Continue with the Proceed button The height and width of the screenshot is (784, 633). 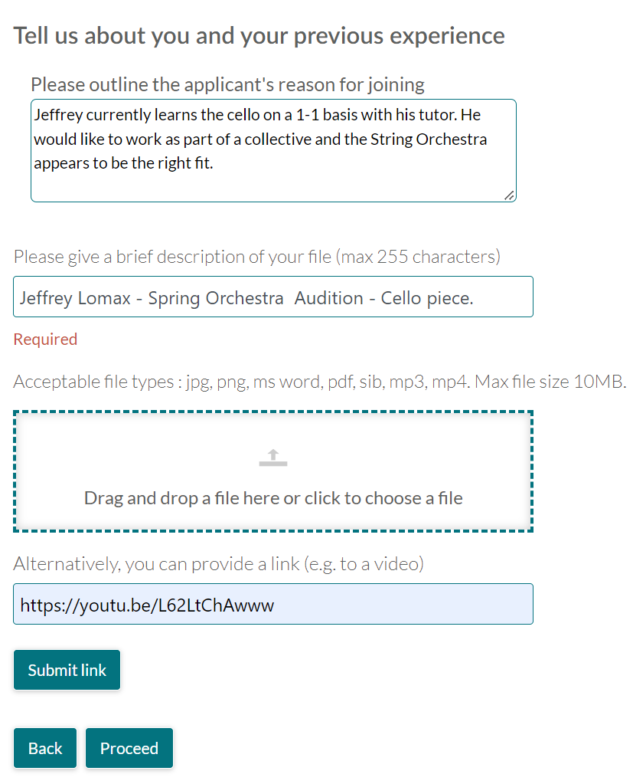(129, 748)
